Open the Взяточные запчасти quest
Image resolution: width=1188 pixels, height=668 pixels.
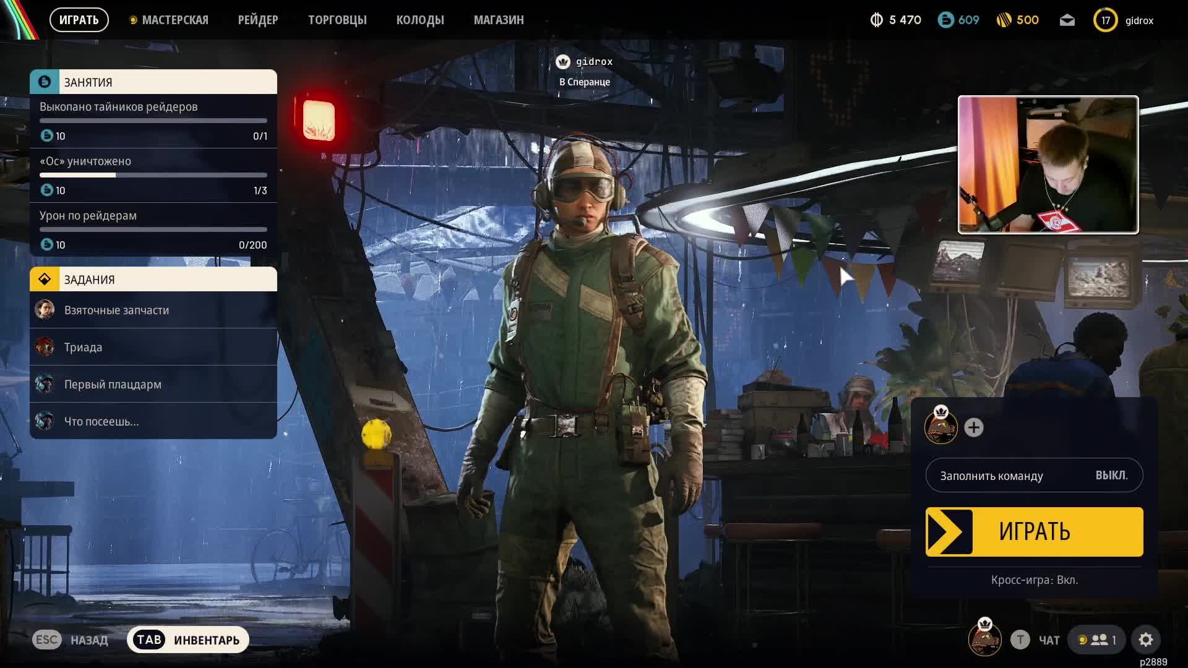pos(116,310)
